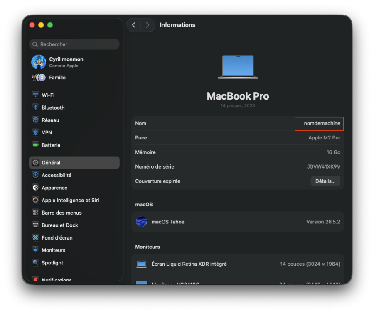This screenshot has height=313, width=374.
Task: Select the Fond d'écran flower icon
Action: click(x=36, y=238)
